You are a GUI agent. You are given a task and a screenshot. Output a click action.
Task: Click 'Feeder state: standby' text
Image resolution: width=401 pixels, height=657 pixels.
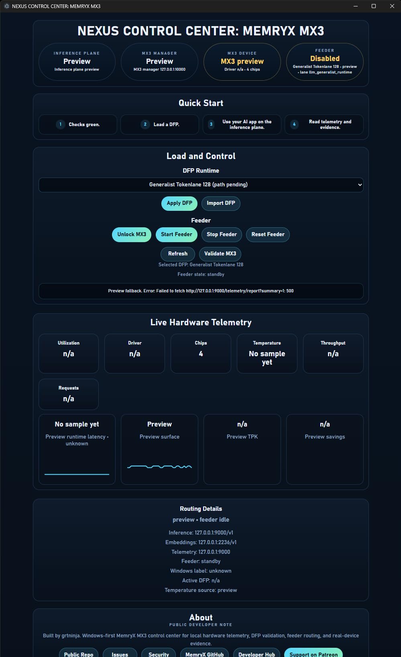click(201, 274)
